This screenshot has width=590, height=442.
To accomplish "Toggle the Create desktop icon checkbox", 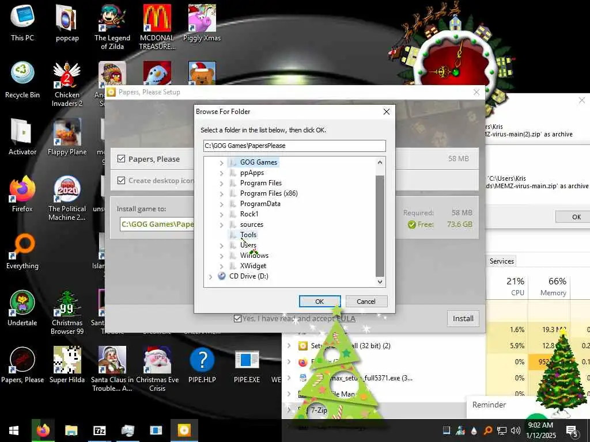I will 121,180.
